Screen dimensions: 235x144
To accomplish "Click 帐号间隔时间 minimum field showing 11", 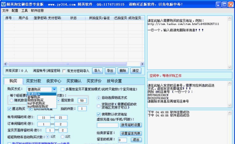I will click(44, 118).
